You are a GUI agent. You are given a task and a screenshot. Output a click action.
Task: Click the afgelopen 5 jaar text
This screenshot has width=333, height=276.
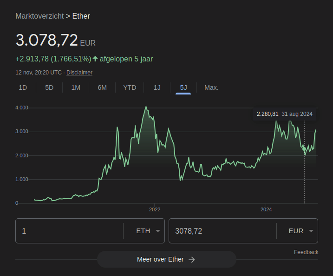click(126, 59)
